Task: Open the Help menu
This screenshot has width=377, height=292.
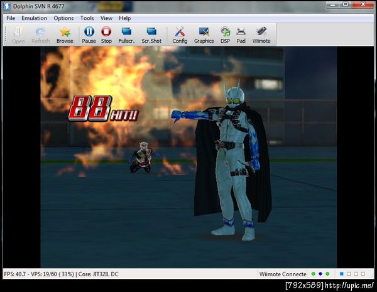Action: [x=125, y=18]
